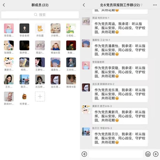Tap the dashed plus to add member

40,97
